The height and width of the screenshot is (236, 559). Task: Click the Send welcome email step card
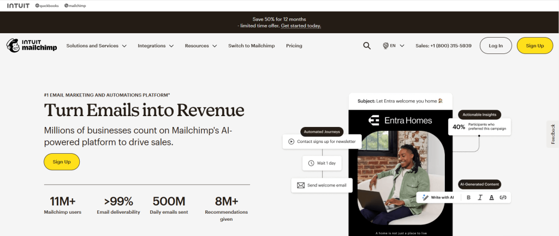point(322,185)
